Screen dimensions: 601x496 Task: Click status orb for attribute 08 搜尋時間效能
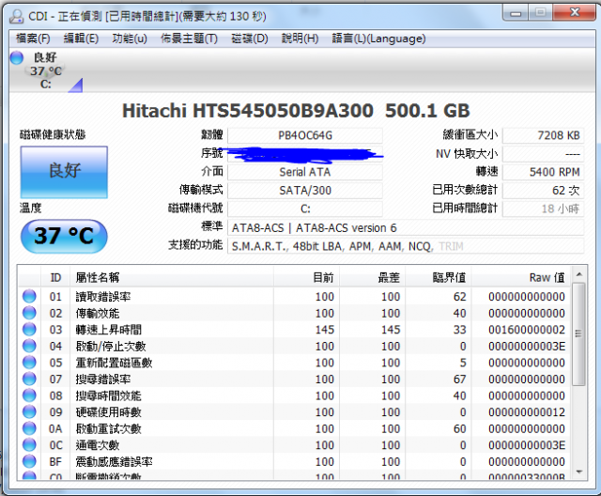[x=29, y=395]
